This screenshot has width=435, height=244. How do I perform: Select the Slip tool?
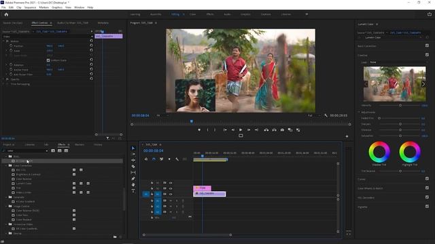[133, 172]
